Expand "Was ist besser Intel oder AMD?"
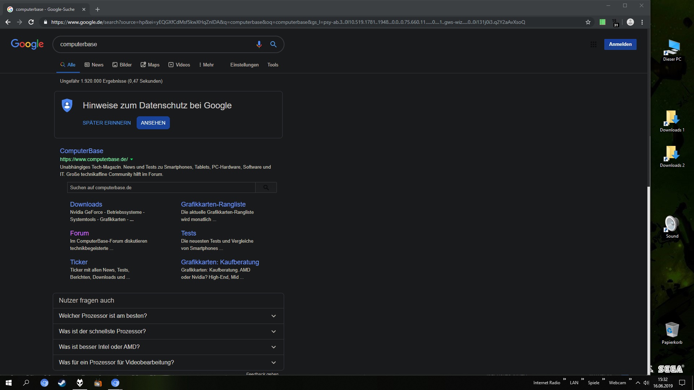Viewport: 694px width, 390px height. click(x=274, y=347)
